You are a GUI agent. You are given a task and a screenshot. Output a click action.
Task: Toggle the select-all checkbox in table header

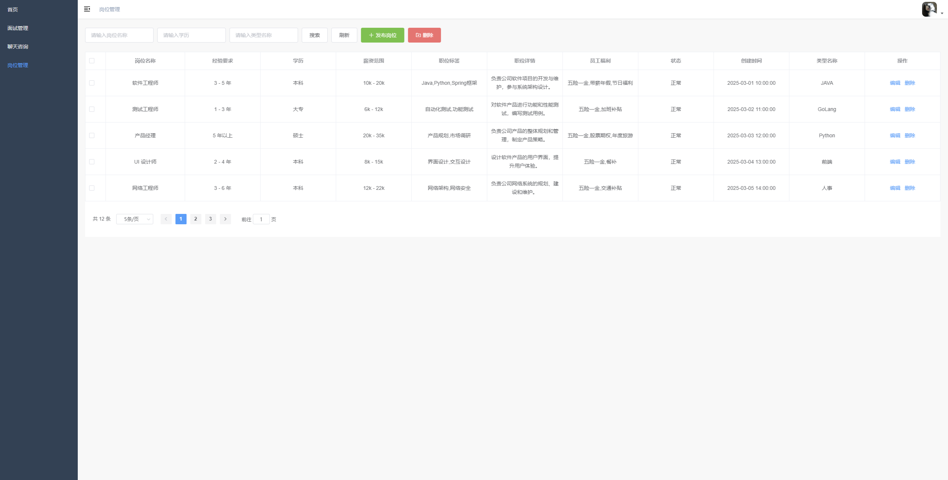coord(92,61)
